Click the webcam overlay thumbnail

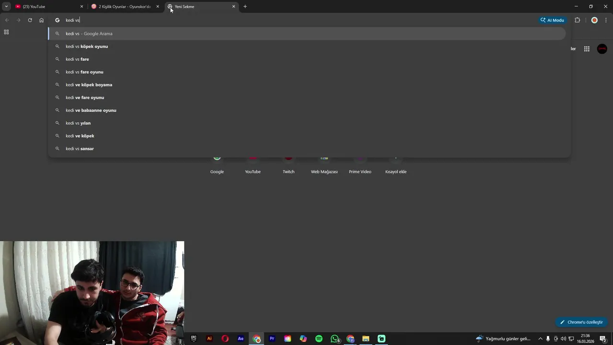(92, 293)
